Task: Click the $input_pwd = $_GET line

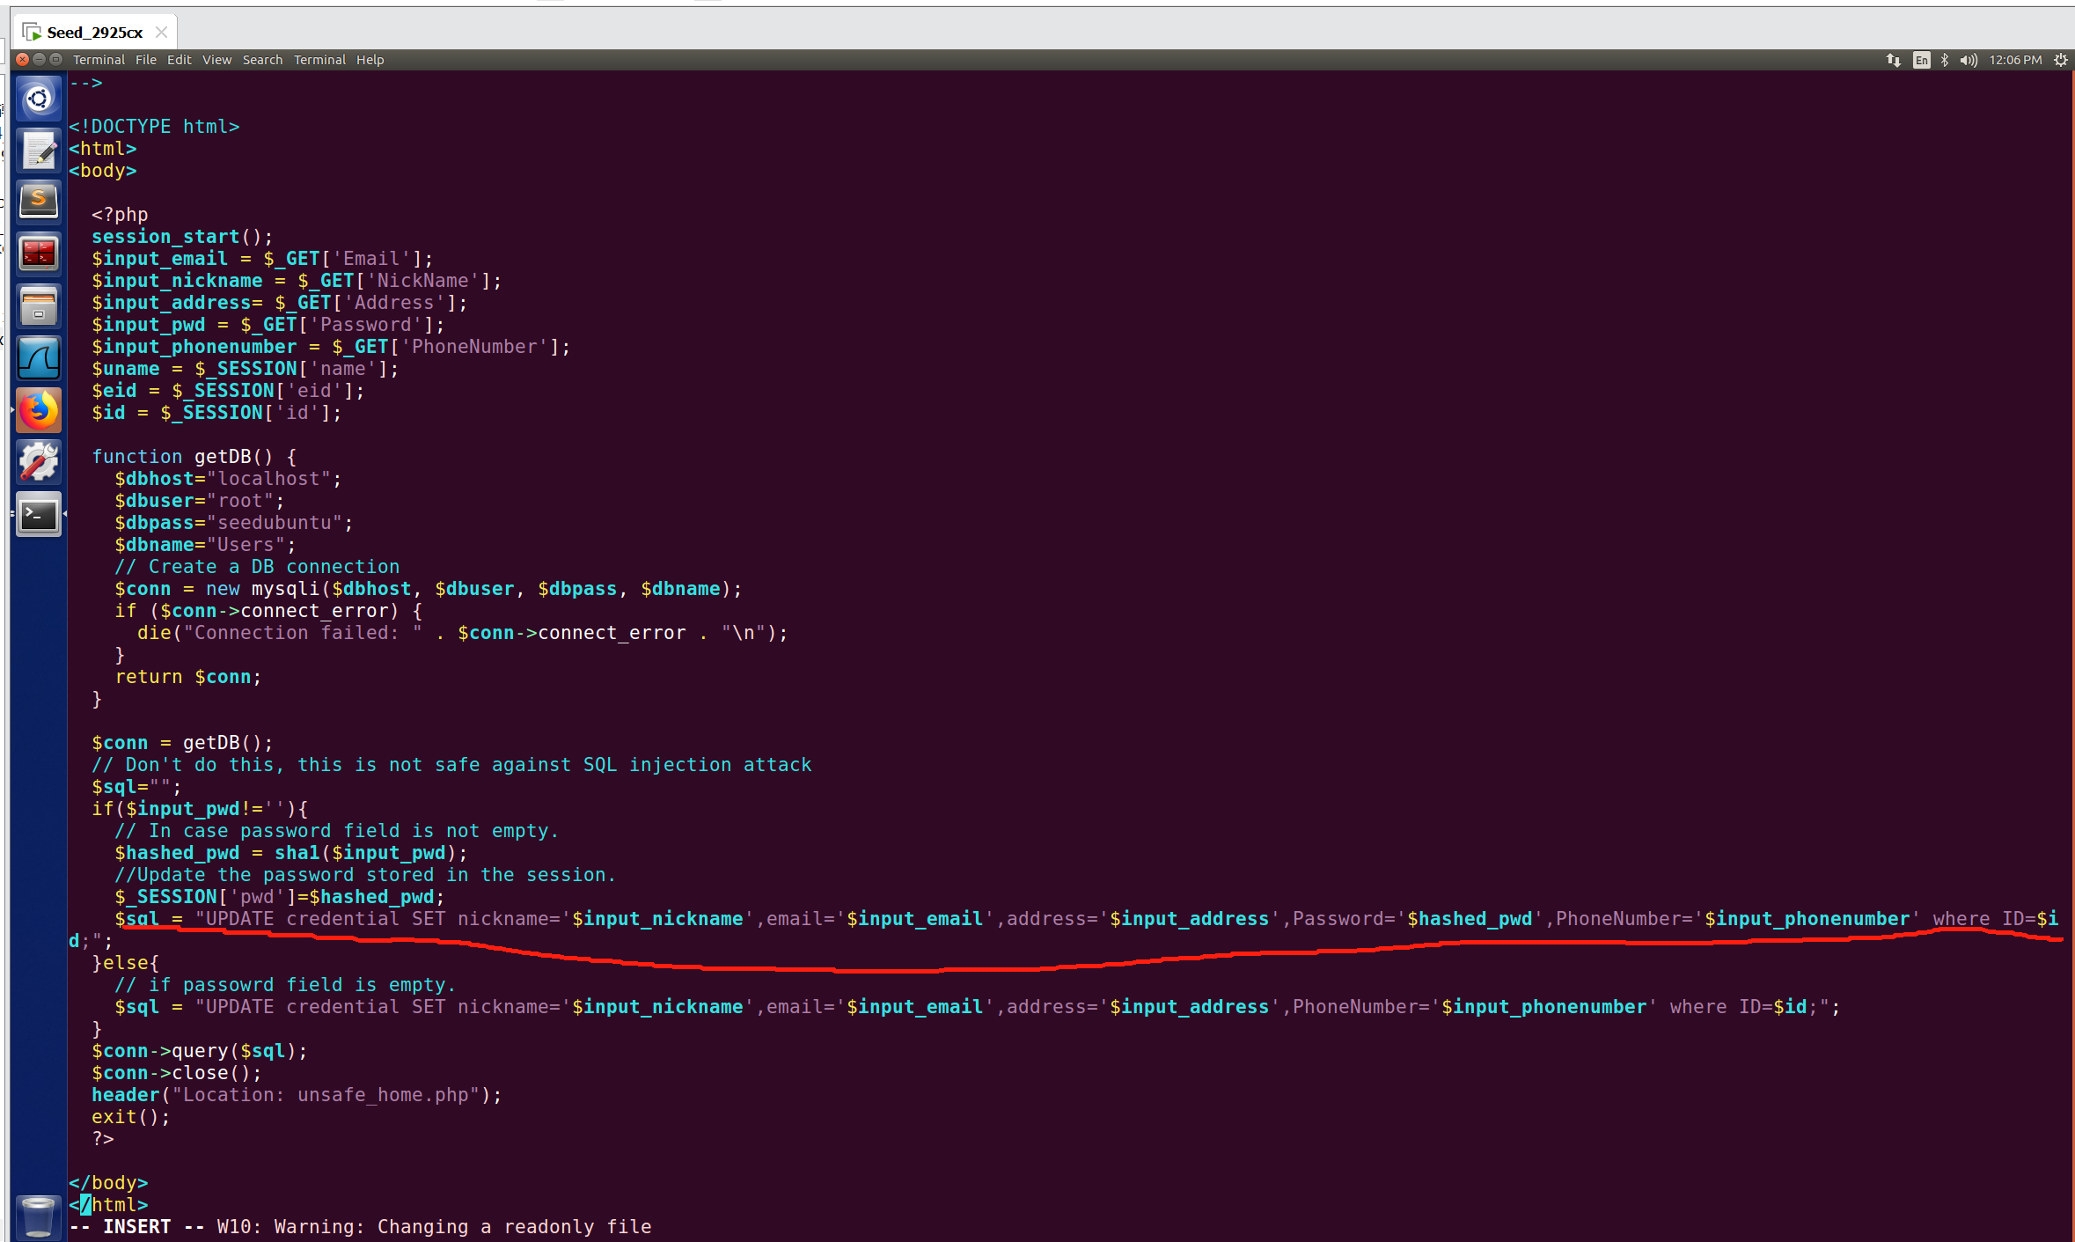Action: (268, 325)
